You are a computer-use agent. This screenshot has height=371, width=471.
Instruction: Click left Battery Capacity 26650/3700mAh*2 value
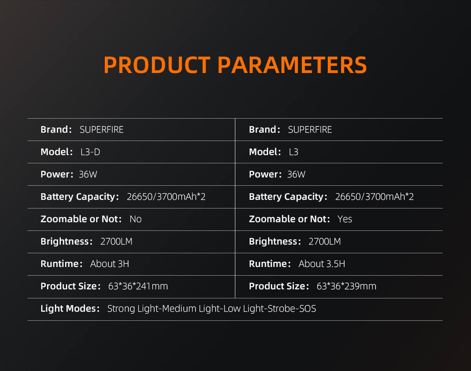(166, 197)
